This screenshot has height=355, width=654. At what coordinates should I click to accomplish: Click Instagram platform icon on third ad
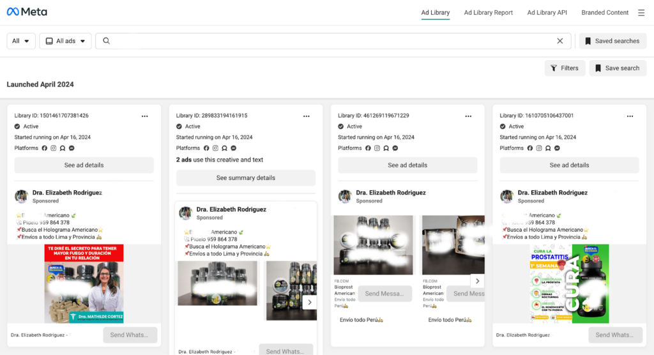(x=377, y=148)
